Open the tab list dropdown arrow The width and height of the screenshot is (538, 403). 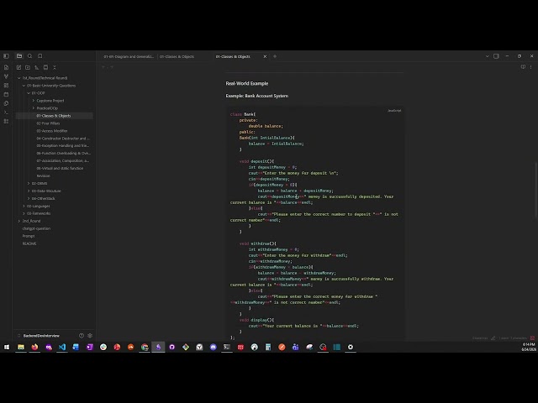487,56
